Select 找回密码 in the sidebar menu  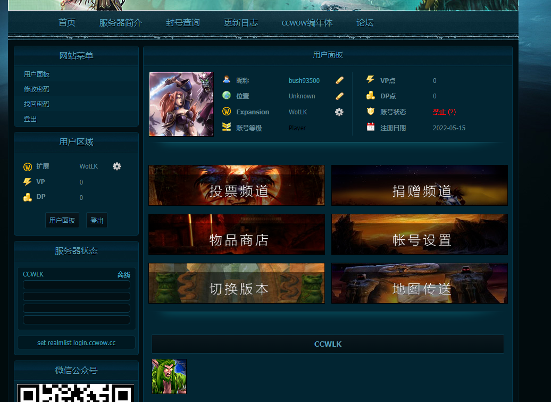[37, 104]
